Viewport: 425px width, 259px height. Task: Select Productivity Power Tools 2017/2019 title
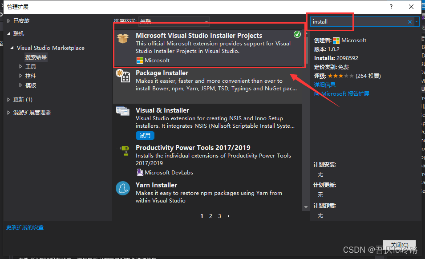[x=193, y=148]
